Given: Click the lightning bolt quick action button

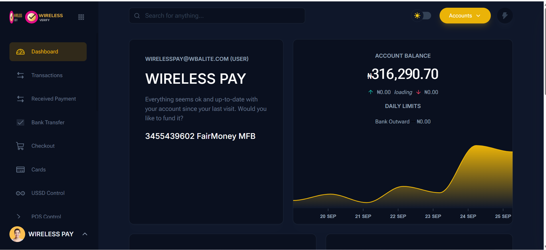Looking at the screenshot, I should pos(505,16).
